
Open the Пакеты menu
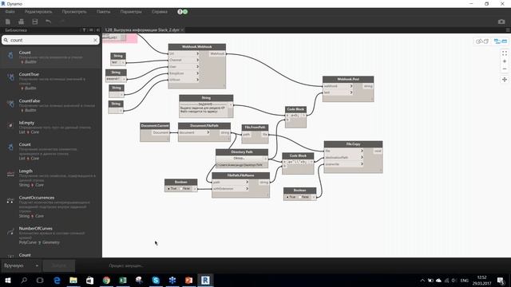tap(103, 12)
